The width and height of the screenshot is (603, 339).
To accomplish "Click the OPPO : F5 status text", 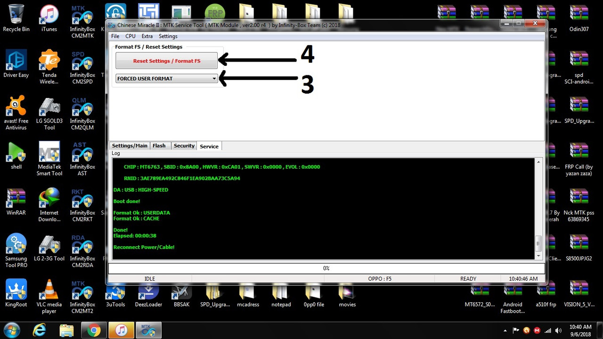I will 380,279.
